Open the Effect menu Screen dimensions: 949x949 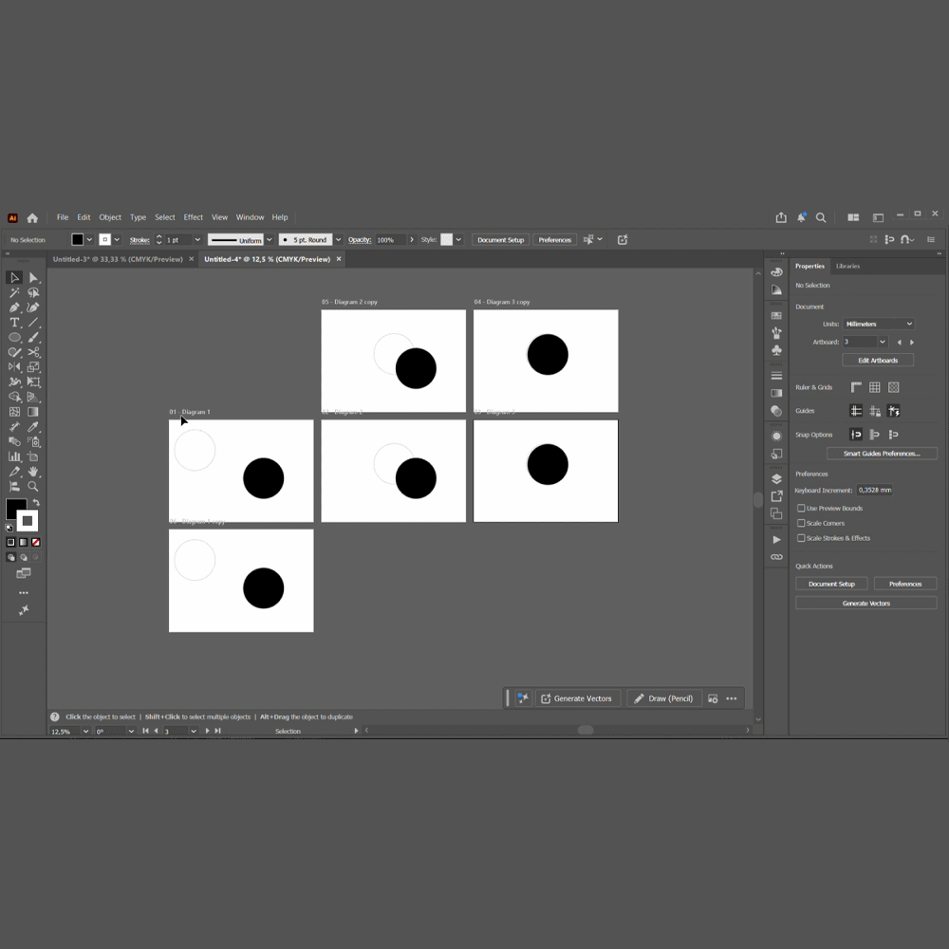coord(193,217)
